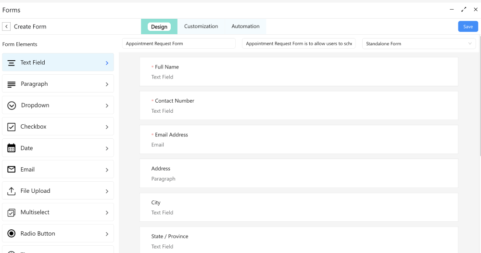Expand the Checkbox element chevron
Screen dimensions: 481x253
click(x=107, y=127)
